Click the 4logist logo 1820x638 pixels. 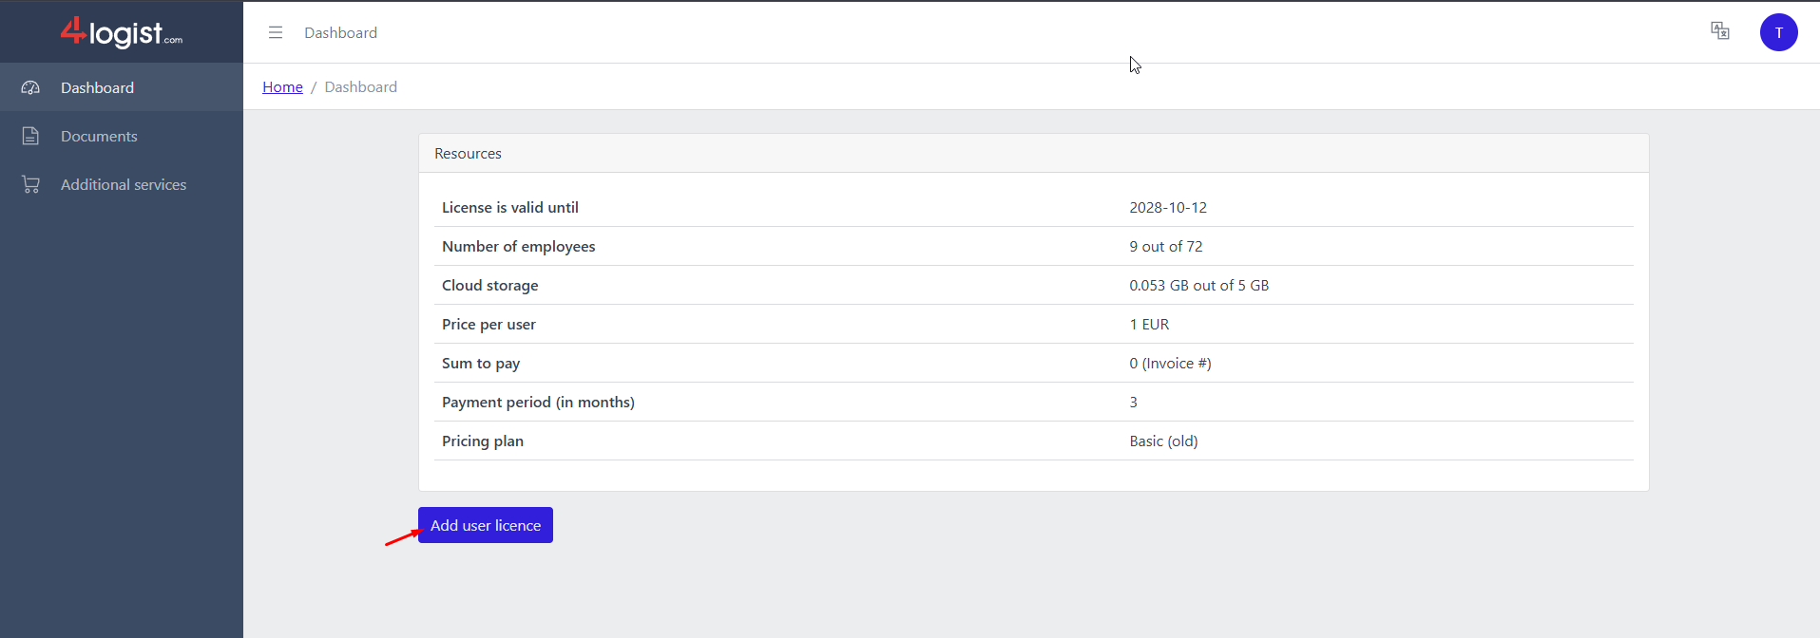coord(122,32)
